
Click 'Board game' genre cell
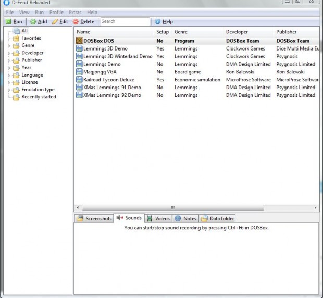click(x=188, y=72)
